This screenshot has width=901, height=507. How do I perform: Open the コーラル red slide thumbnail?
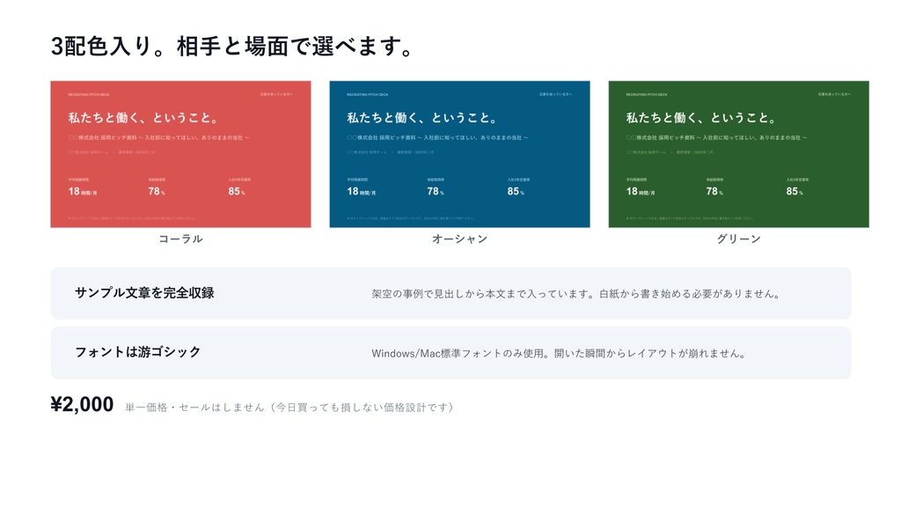pos(180,154)
